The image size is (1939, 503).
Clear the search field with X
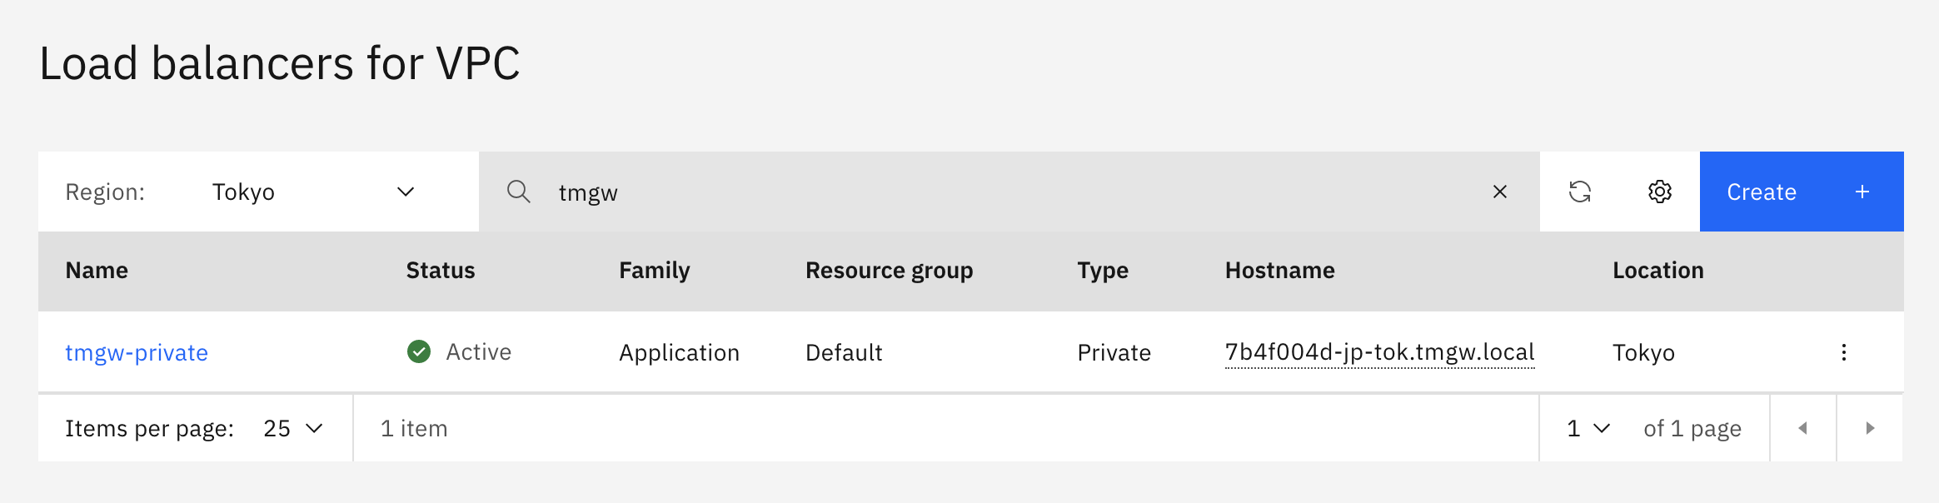click(1499, 192)
